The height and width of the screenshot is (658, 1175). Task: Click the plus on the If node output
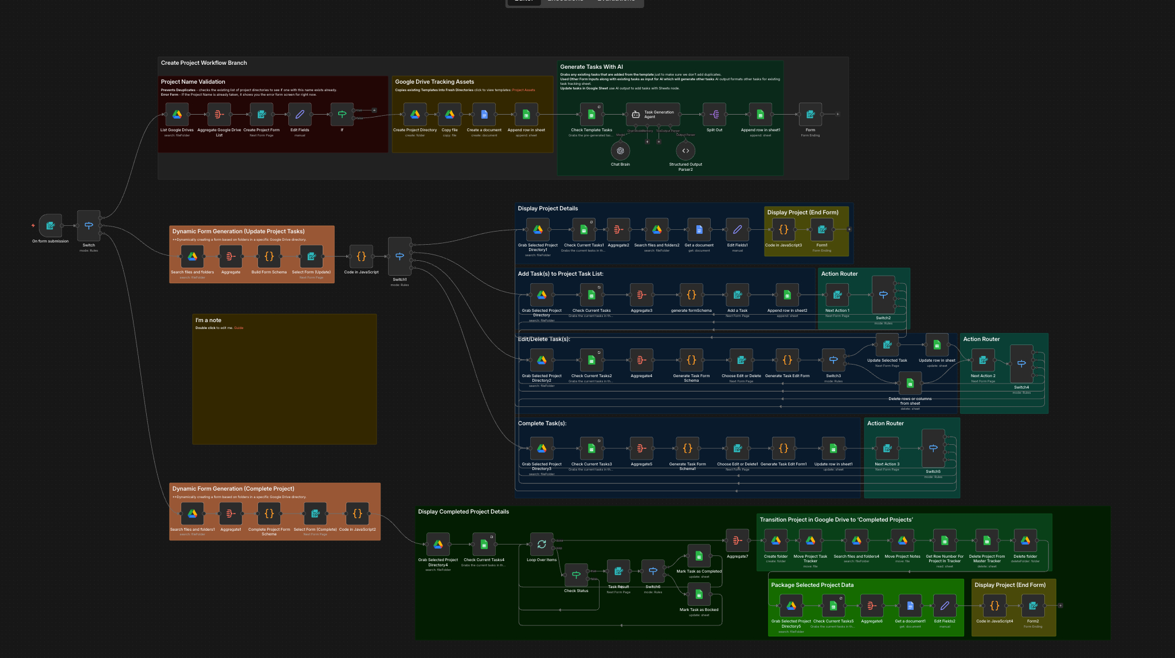(374, 110)
